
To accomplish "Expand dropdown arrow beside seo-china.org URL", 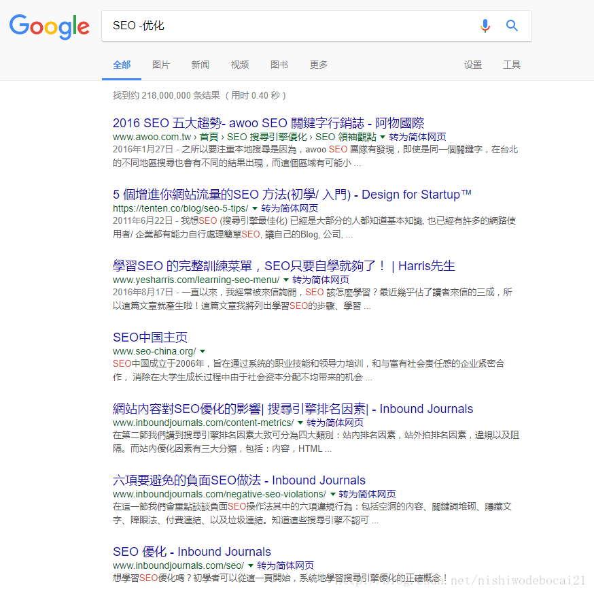I will (203, 351).
